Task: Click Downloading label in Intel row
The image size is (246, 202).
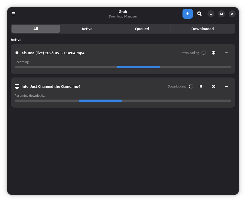Action: 177,86
